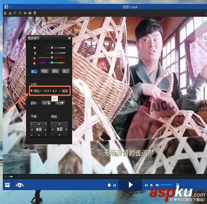
Task: Pan video to the upper-right corner arrow
Action: (46, 124)
